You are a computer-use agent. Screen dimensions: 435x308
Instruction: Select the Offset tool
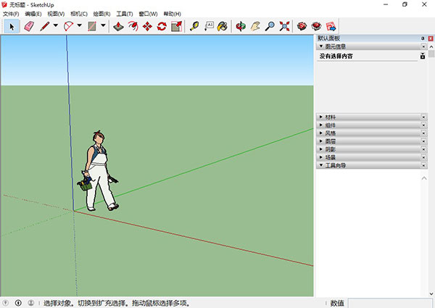133,27
